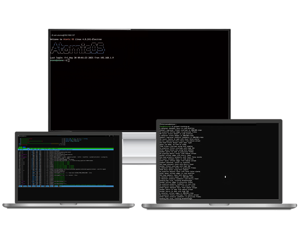
Task: Sort htop by the MEM% column header
Action: (x=47, y=148)
